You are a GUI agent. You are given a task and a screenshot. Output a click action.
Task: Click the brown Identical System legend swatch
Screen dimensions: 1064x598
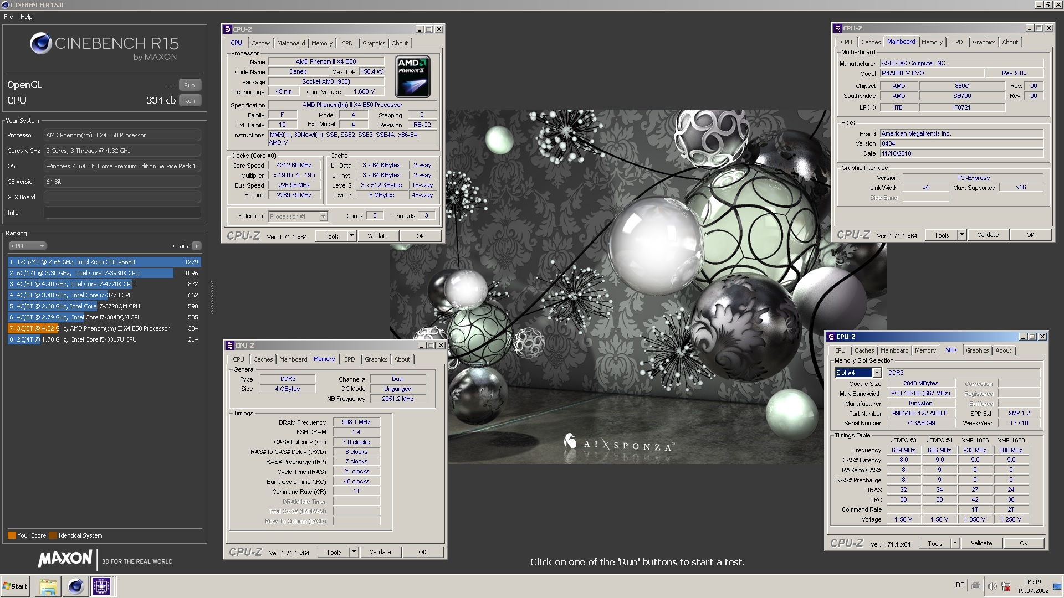coord(53,535)
